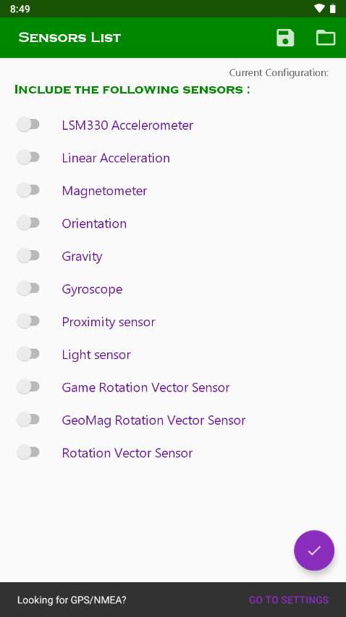Open the load configuration folder icon

click(326, 38)
